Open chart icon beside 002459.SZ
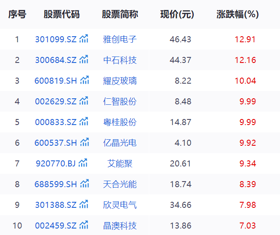This screenshot has height=235, width=280. [x=84, y=225]
